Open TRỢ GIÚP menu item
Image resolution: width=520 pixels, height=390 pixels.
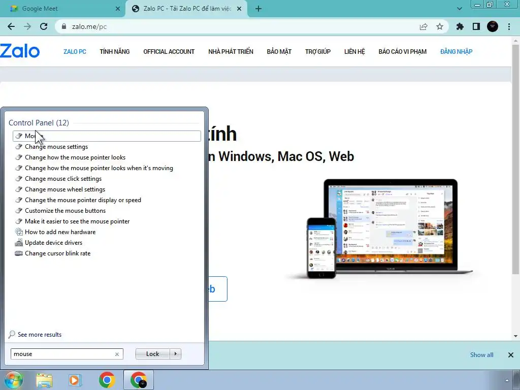(x=318, y=52)
